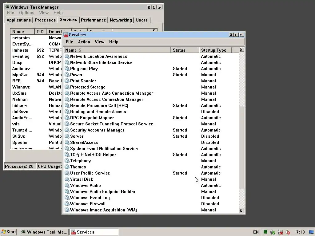
Task: Open the View menu in Services window
Action: 99,42
